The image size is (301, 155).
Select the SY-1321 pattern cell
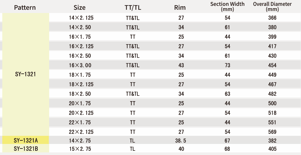pos(25,74)
